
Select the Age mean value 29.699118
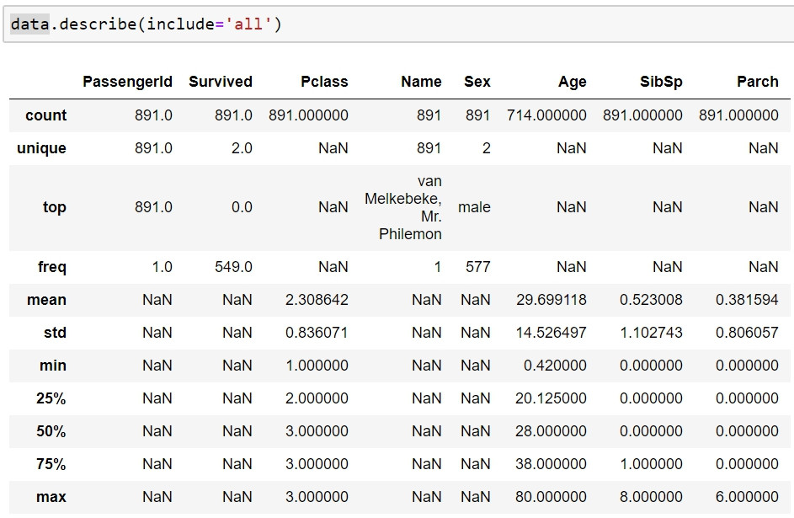(x=551, y=300)
